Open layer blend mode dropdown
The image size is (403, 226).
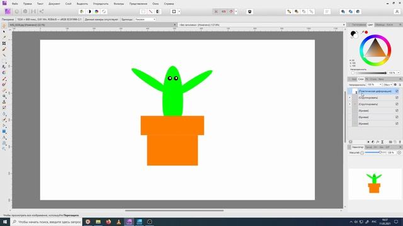pyautogui.click(x=388, y=85)
